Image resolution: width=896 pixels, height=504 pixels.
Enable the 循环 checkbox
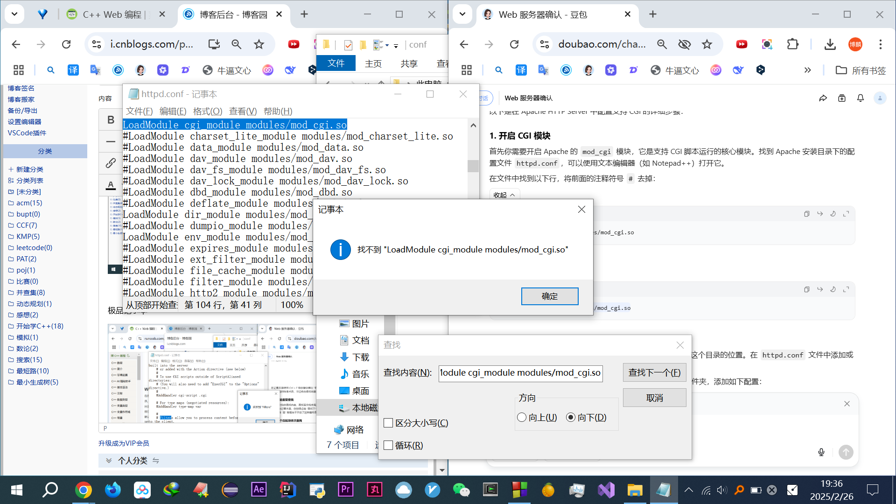click(388, 445)
